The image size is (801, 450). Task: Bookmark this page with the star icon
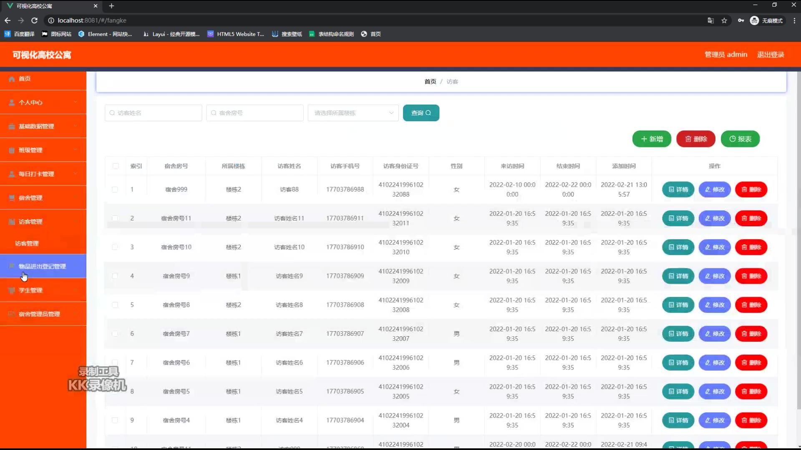[724, 20]
